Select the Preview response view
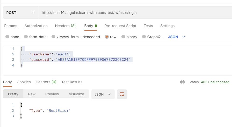 click(52, 94)
